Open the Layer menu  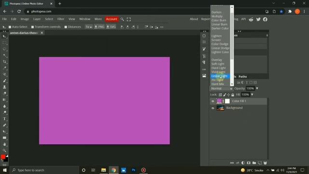coord(37,19)
